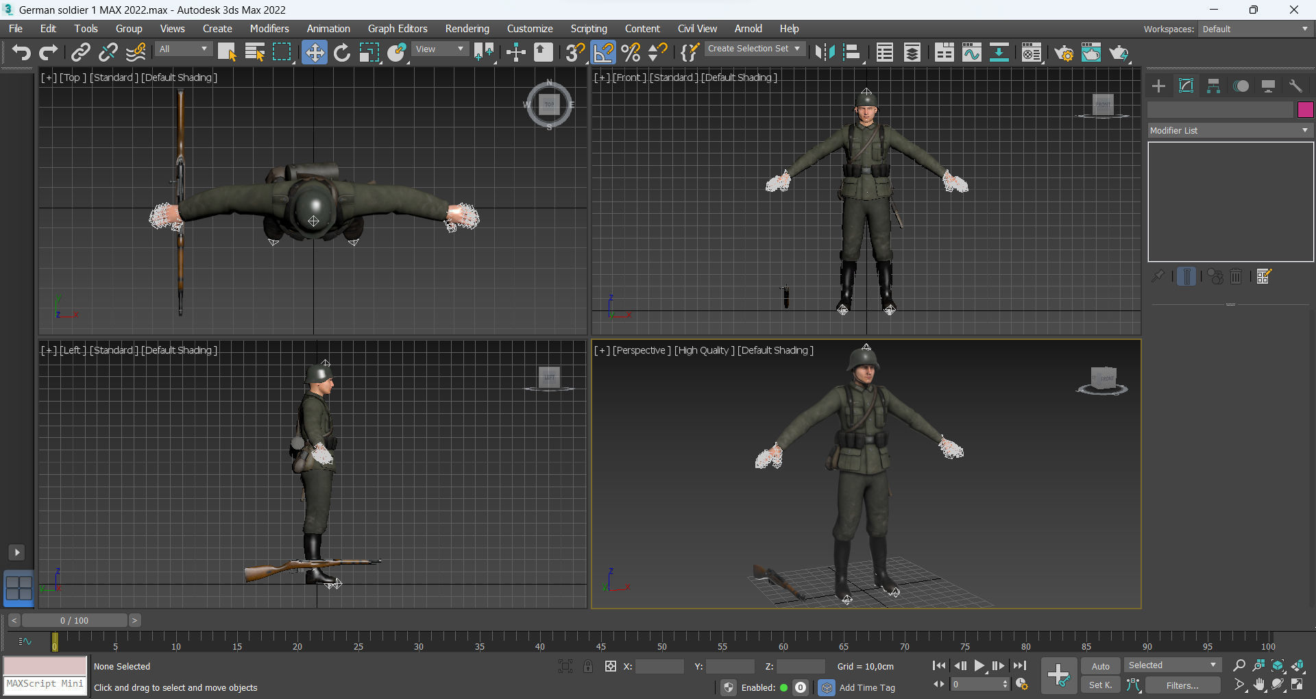
Task: Toggle Show End Result in modifier stack
Action: tap(1186, 276)
